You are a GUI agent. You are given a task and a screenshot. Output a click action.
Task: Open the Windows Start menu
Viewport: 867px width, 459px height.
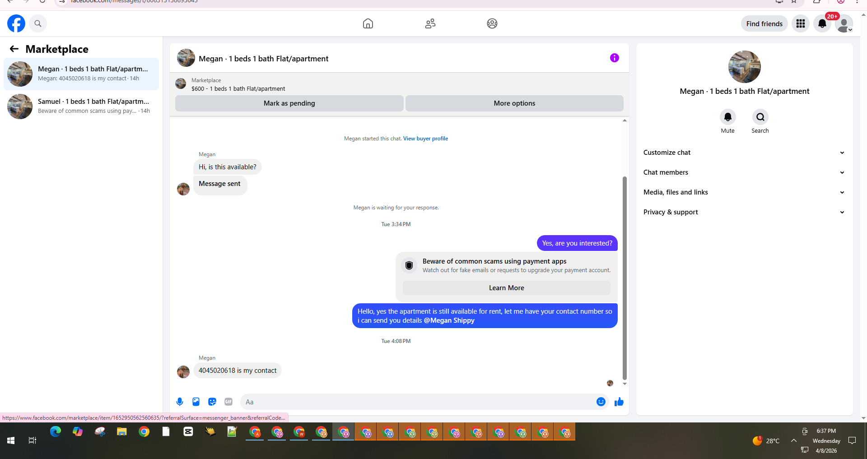point(11,440)
